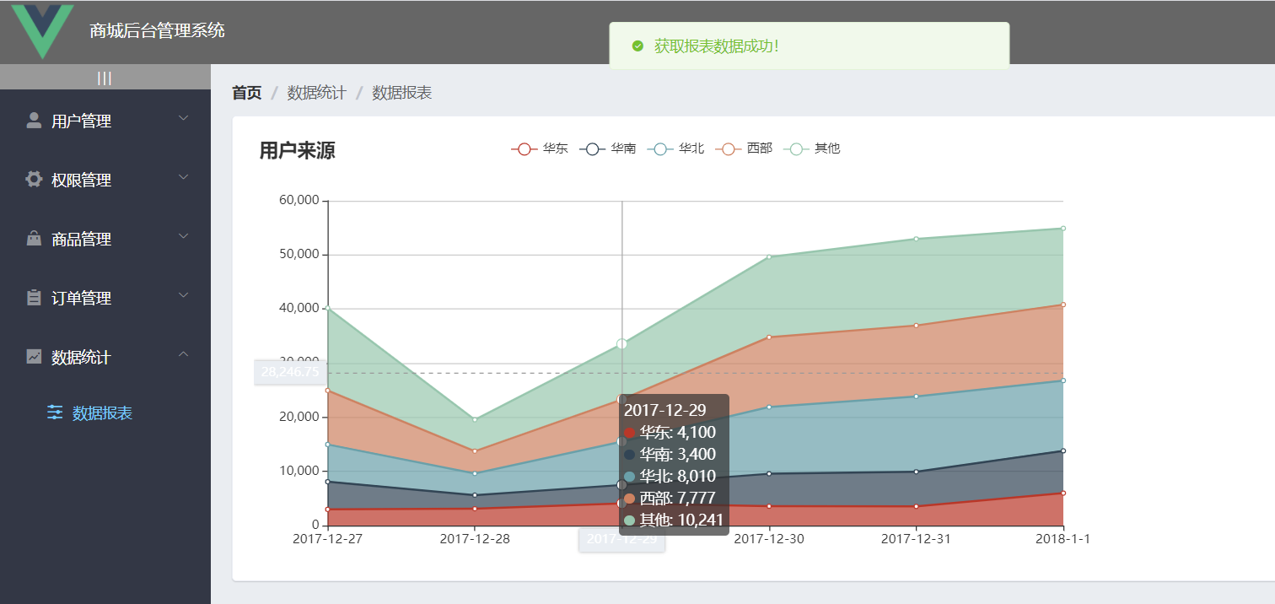Expand the 用户管理 chevron arrow
Viewport: 1275px width, 604px height.
coord(184,119)
